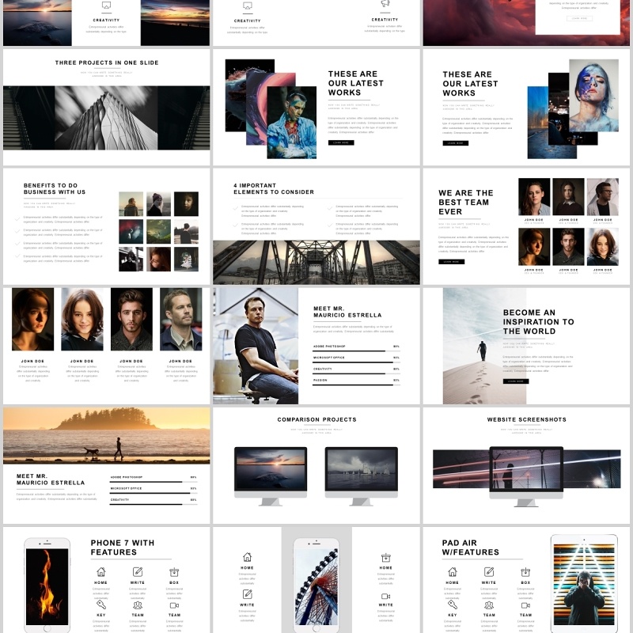Toggle the last checkmark in Benefits list
This screenshot has width=633, height=633.
click(x=17, y=256)
